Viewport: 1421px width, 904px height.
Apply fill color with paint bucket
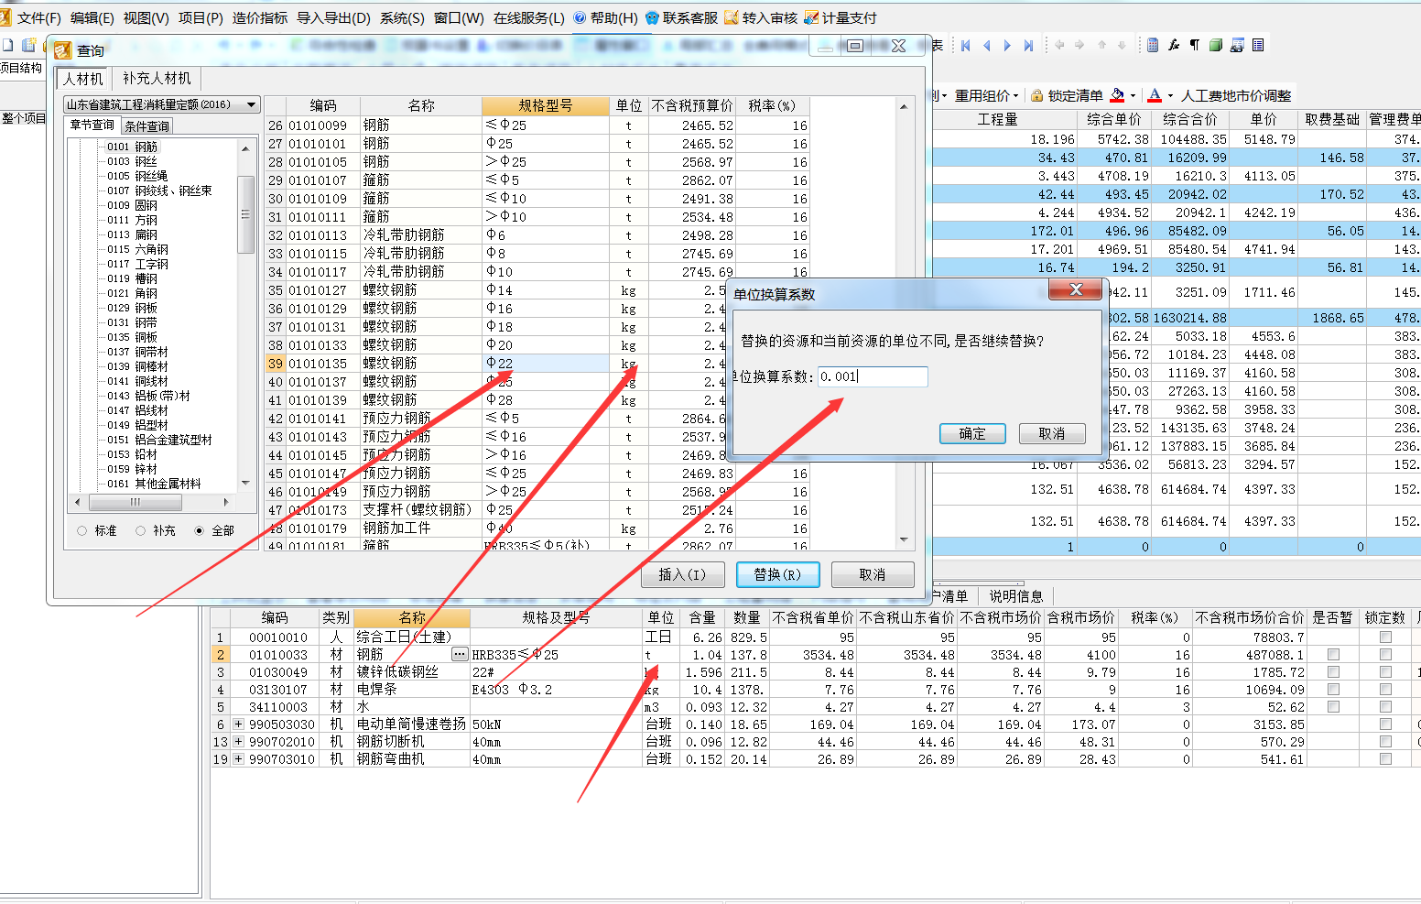[x=1117, y=95]
